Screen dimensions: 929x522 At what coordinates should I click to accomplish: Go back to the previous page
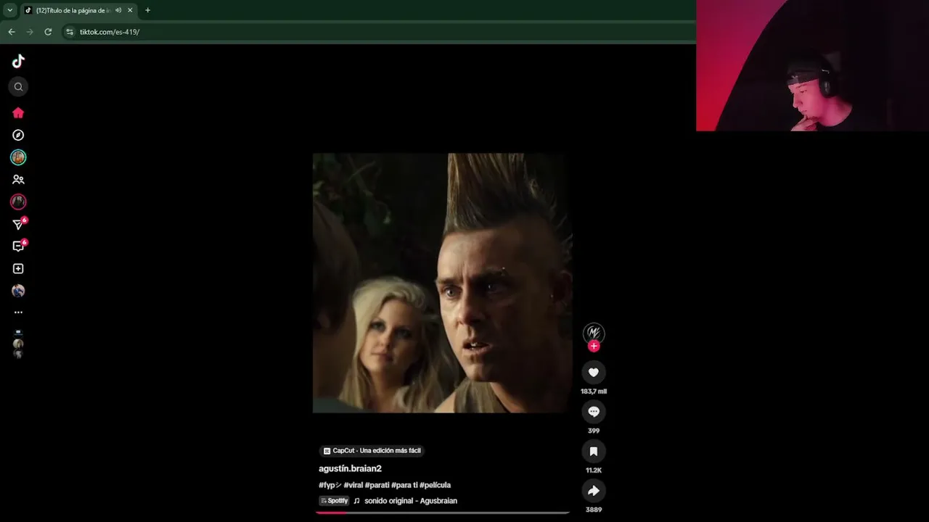click(x=12, y=32)
